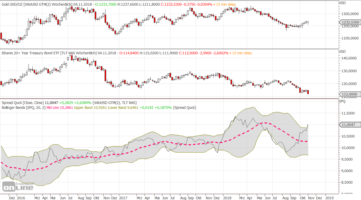Click the 10,5000 spread axis label
This screenshot has width=361, height=200.
point(348,136)
